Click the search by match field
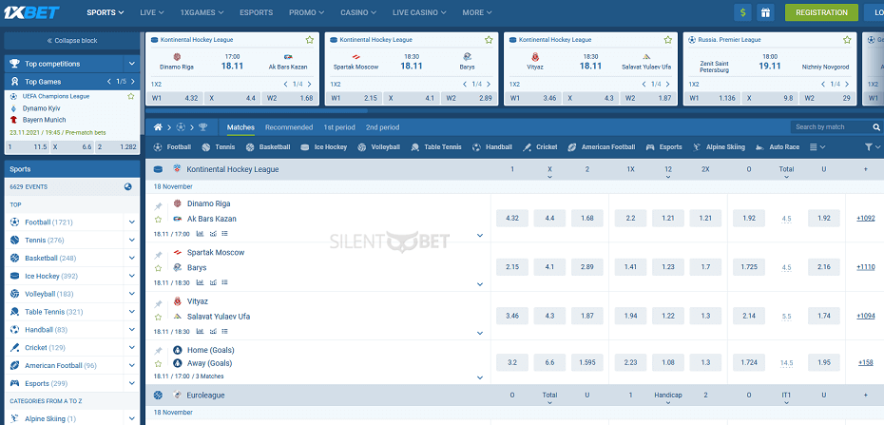Viewport: 884px width, 425px height. [x=831, y=127]
